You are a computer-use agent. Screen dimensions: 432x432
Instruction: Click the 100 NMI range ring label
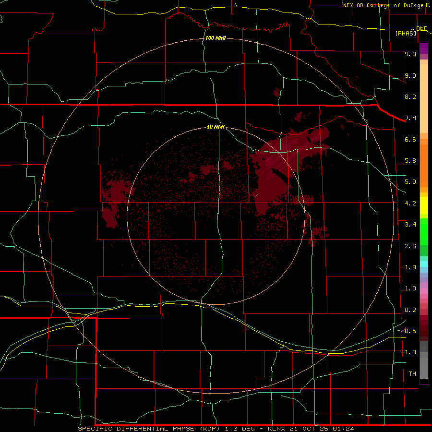click(216, 38)
